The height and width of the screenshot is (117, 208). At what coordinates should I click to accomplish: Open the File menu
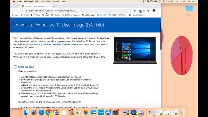37,1
